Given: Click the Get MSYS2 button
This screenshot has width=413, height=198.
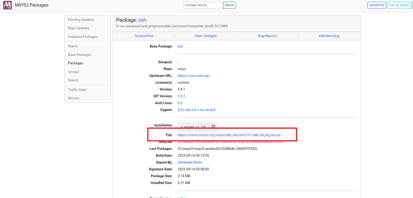Looking at the screenshot, I should [x=377, y=5].
